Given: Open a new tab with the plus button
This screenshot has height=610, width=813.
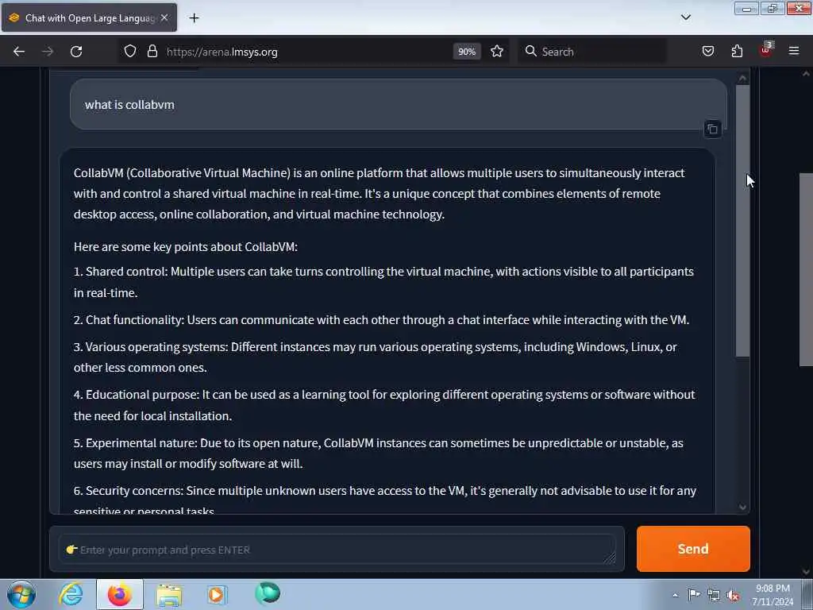Looking at the screenshot, I should coord(194,17).
